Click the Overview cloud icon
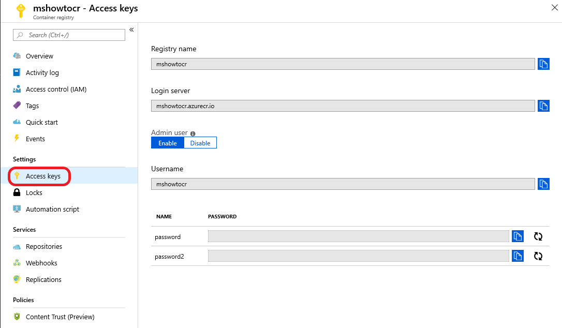The image size is (562, 328). [17, 56]
